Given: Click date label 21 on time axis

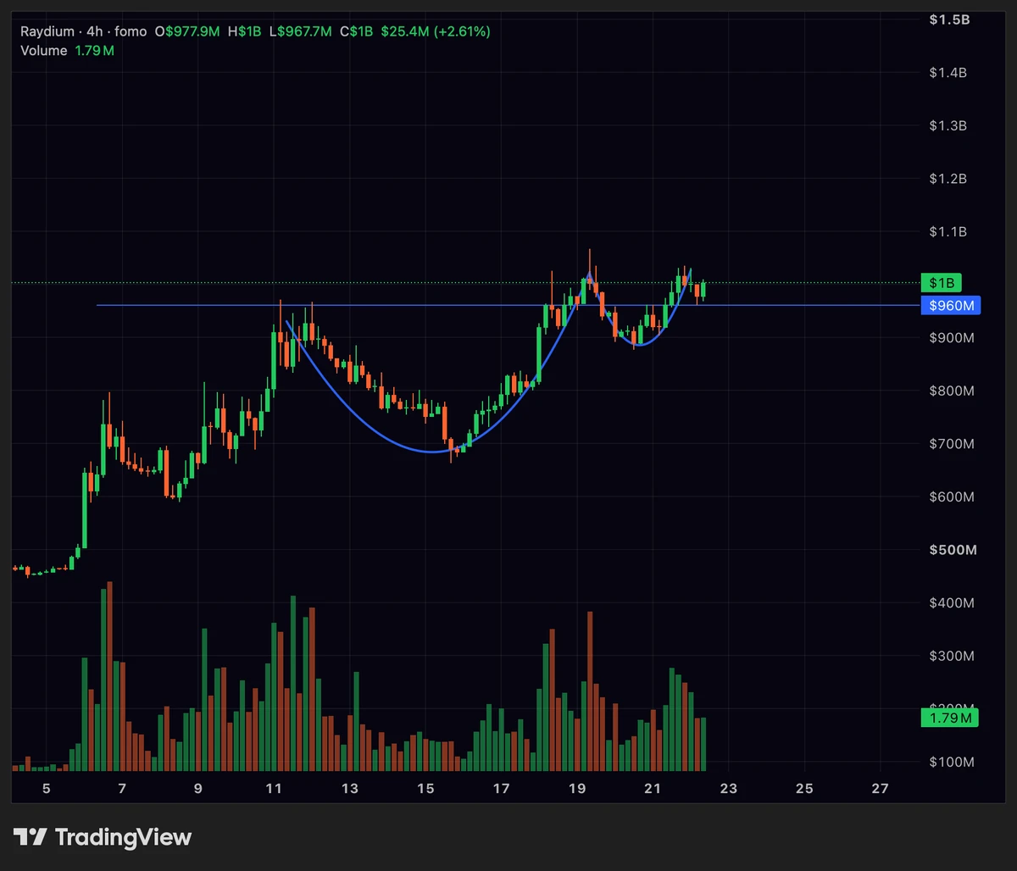Looking at the screenshot, I should pos(653,789).
